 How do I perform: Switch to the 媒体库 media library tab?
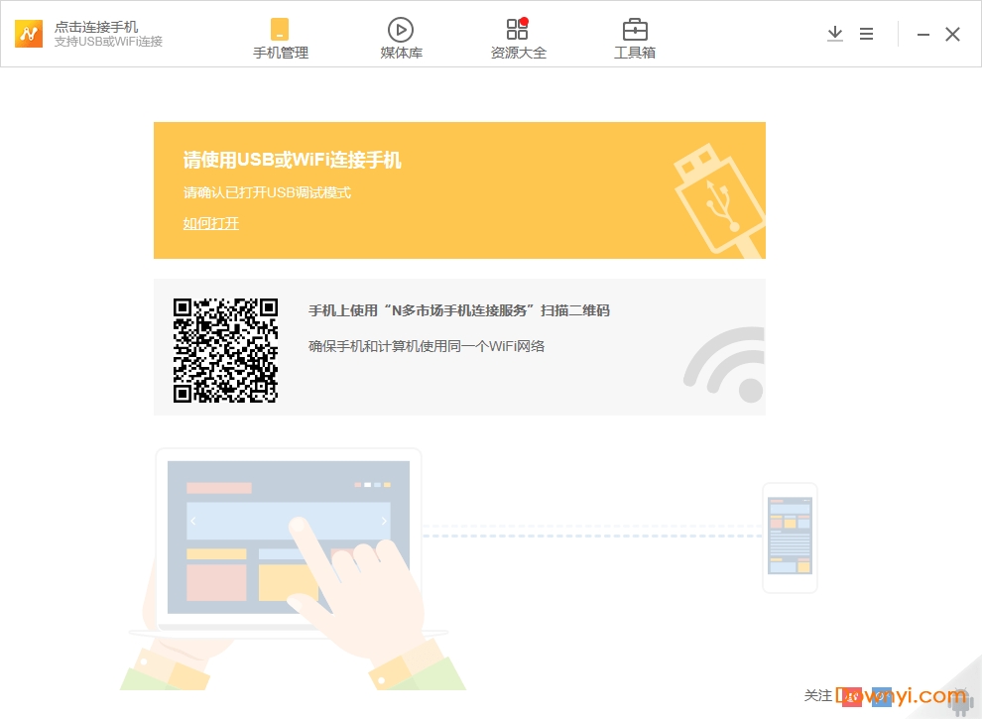tap(401, 39)
